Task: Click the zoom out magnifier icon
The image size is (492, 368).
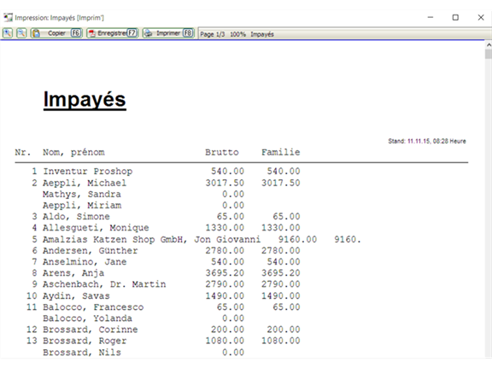Action: pos(21,33)
